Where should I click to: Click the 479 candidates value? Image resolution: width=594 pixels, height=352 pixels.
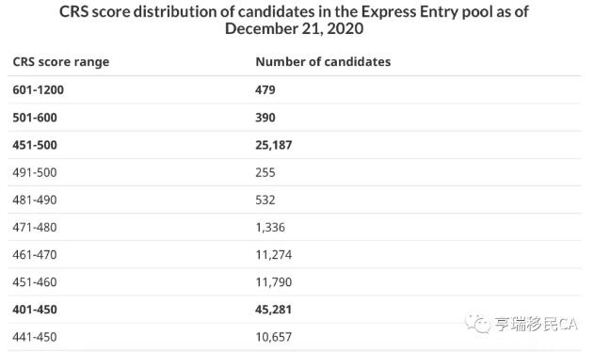pyautogui.click(x=265, y=89)
